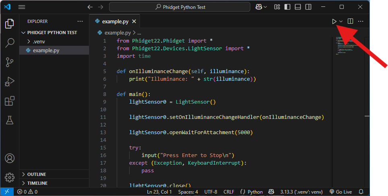Click the example.py breadcrumb
This screenshot has width=388, height=196.
118,33
